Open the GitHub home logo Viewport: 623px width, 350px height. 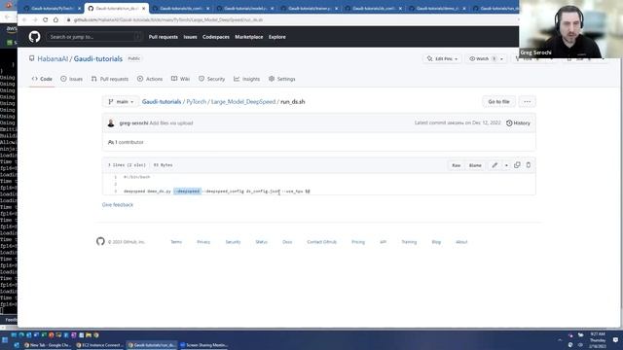pos(35,37)
